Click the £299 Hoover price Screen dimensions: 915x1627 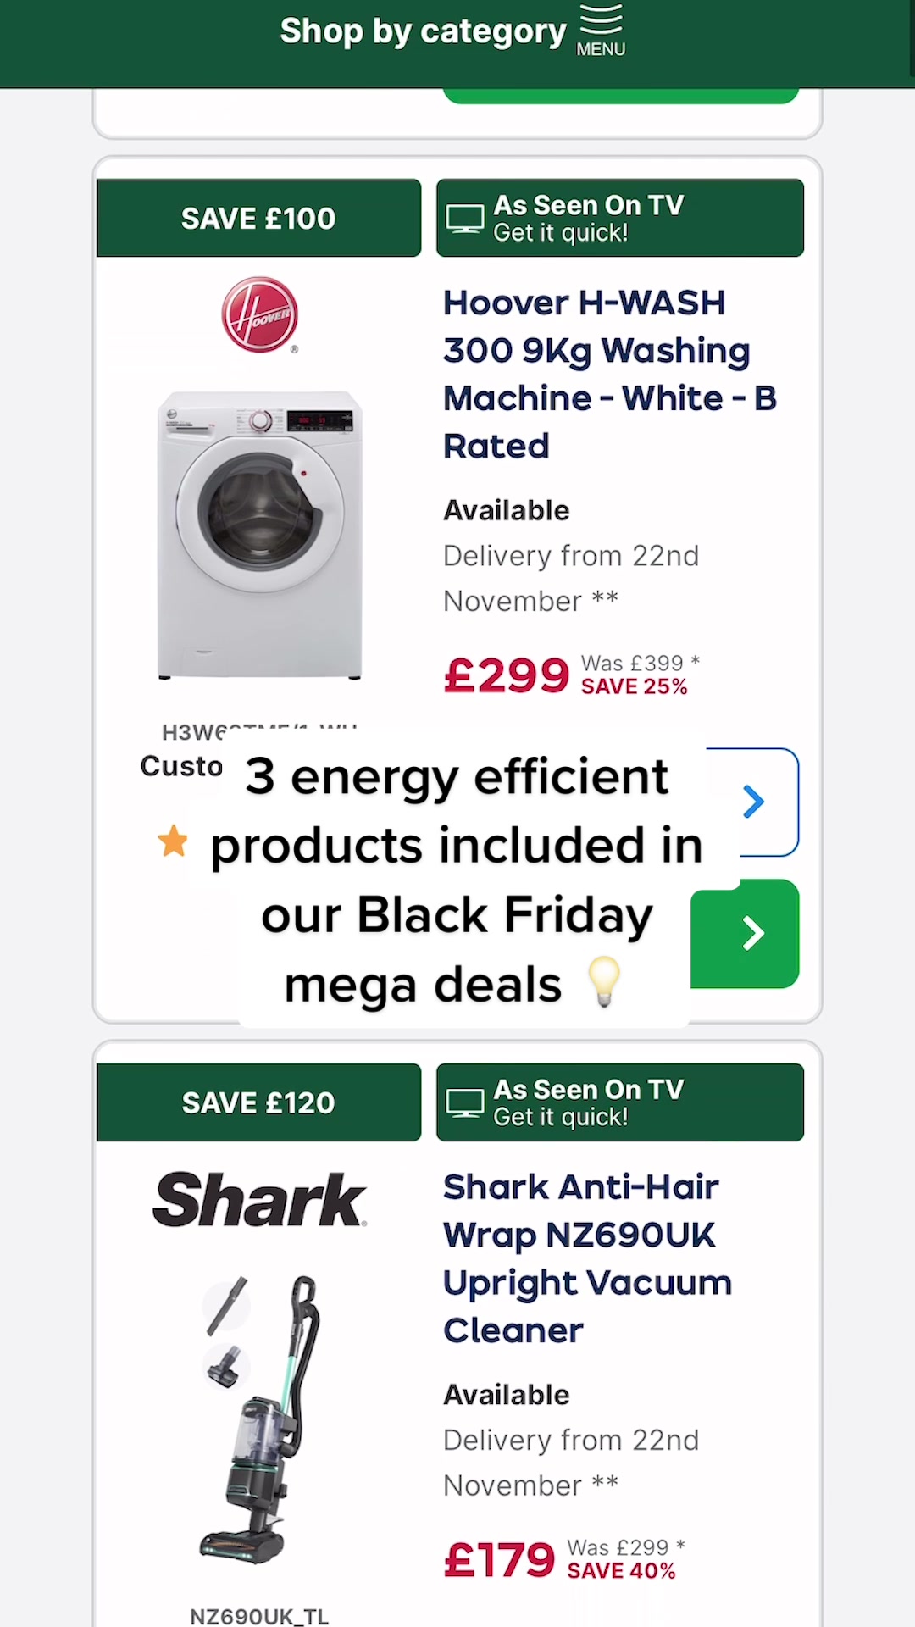(x=507, y=675)
